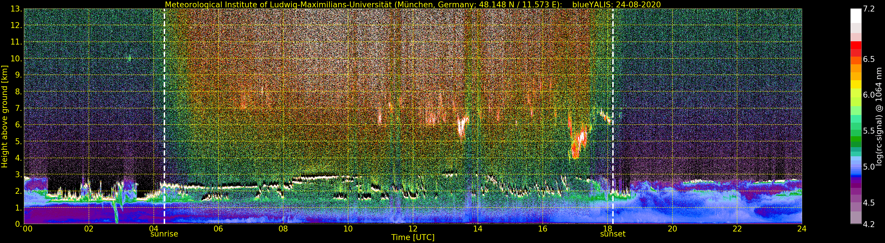Click the colorbar tick label '5.5'
Viewport: 885px width, 243px height.
click(x=869, y=131)
